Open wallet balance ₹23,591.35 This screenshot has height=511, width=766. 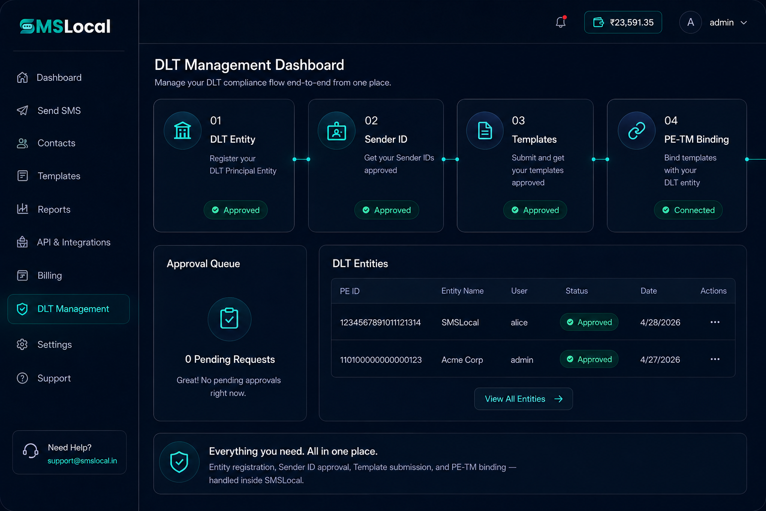[623, 22]
